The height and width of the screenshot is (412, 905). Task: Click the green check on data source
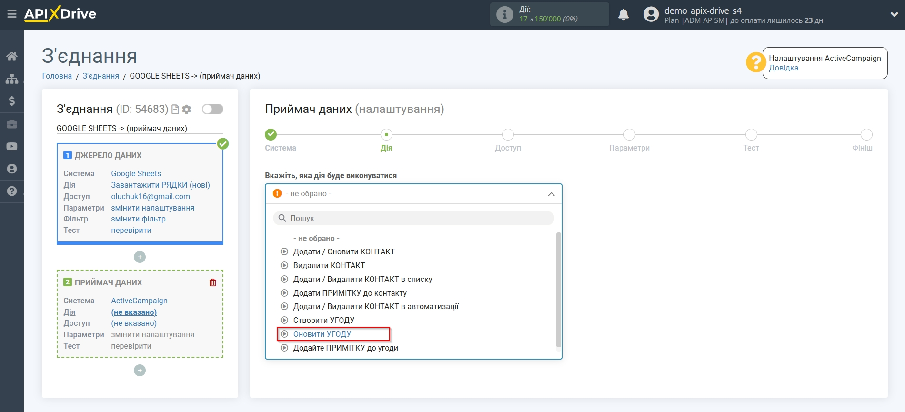tap(223, 143)
